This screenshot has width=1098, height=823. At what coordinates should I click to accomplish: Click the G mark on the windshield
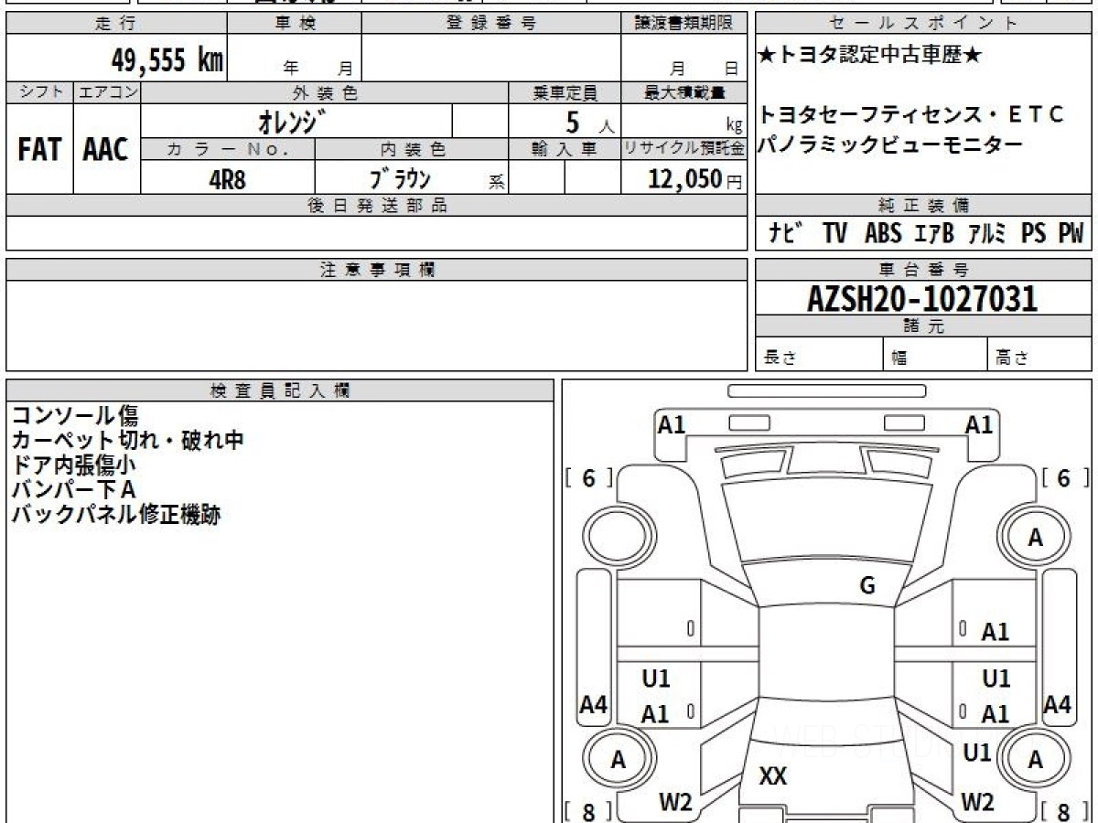click(x=867, y=586)
